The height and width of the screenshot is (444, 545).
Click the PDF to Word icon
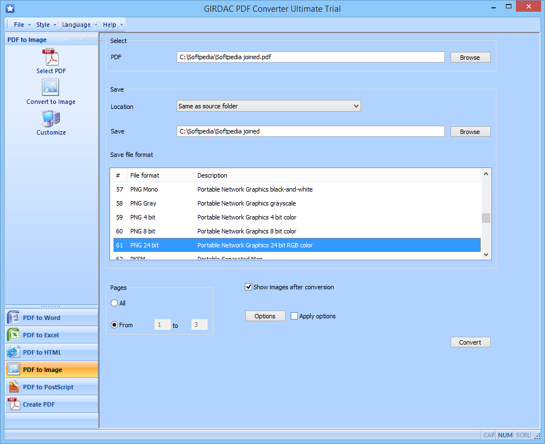pos(13,318)
